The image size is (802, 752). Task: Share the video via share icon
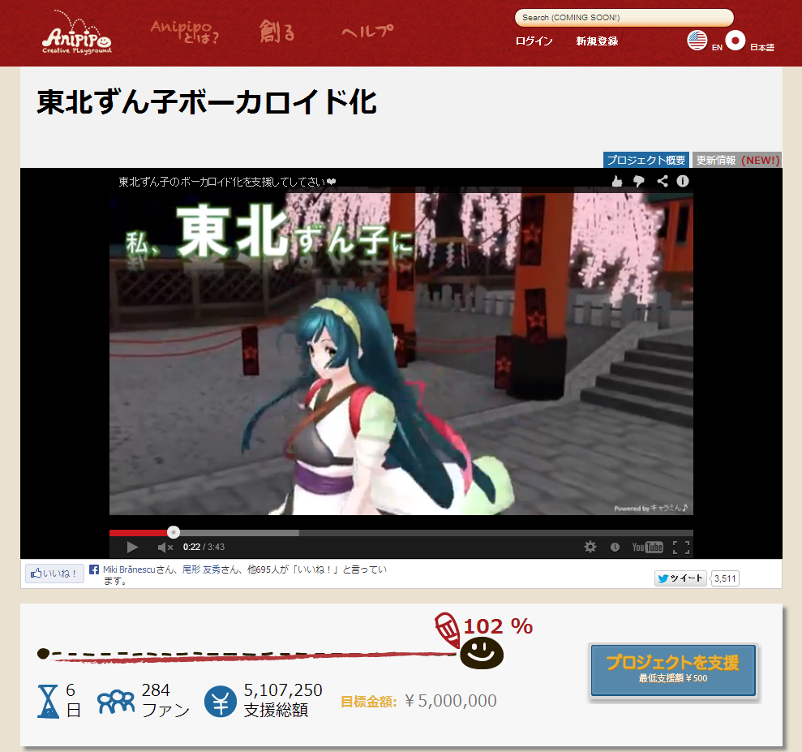click(x=663, y=181)
